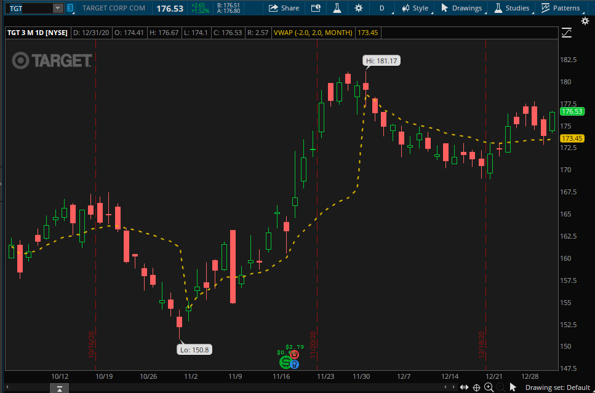Click the yellow 173.45 VWAP axis label

pyautogui.click(x=572, y=138)
